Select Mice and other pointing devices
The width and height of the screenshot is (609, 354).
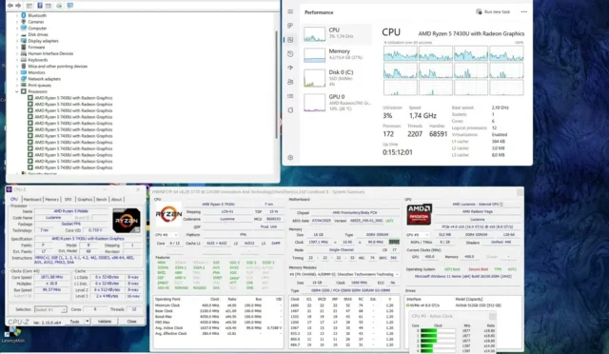(x=57, y=66)
